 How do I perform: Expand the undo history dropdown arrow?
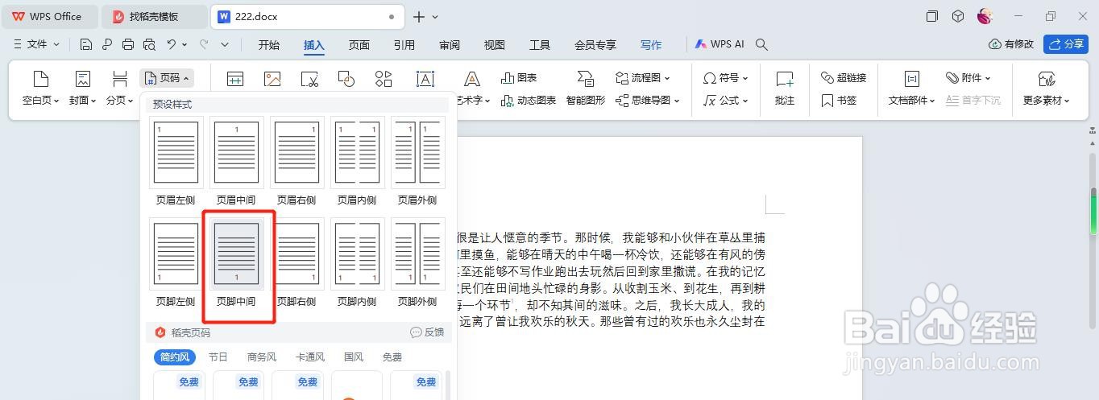point(185,44)
